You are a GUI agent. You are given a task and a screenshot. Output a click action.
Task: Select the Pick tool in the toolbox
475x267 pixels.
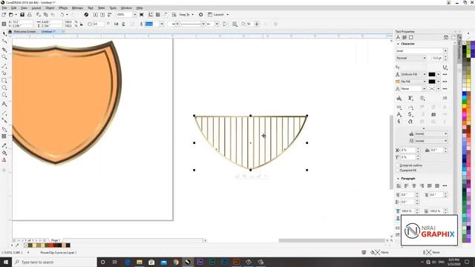[x=4, y=33]
